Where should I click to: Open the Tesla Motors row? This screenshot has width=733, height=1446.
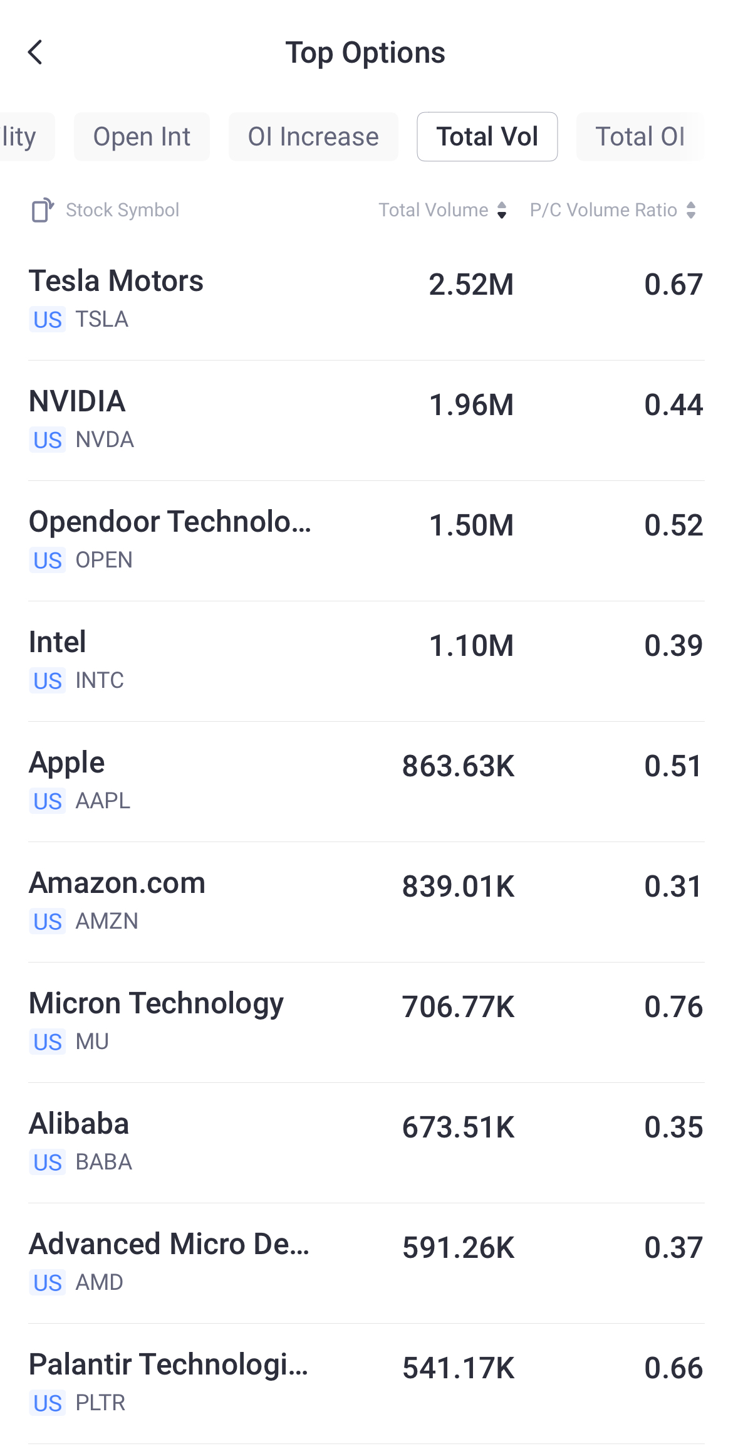366,299
